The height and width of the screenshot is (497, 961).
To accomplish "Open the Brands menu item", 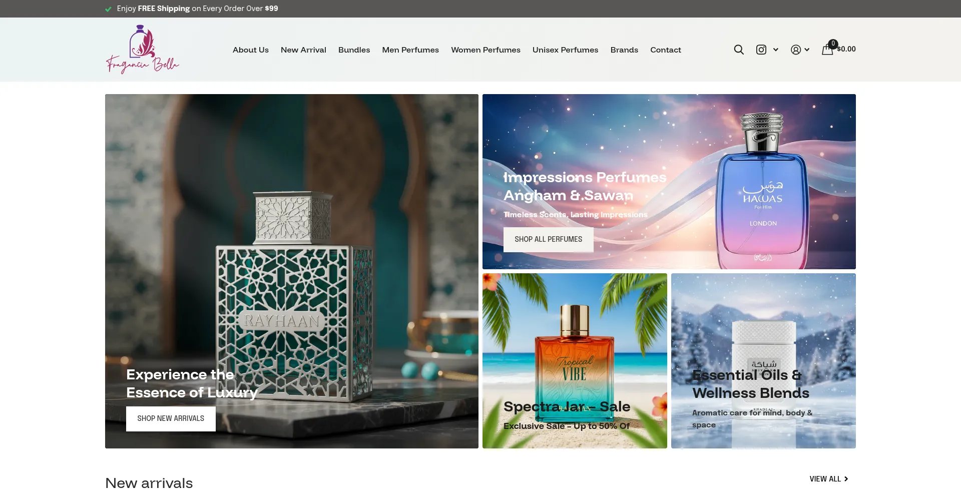I will (624, 50).
